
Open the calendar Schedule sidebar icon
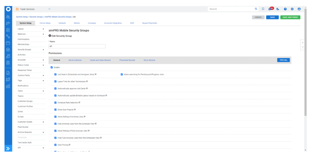pos(8,43)
